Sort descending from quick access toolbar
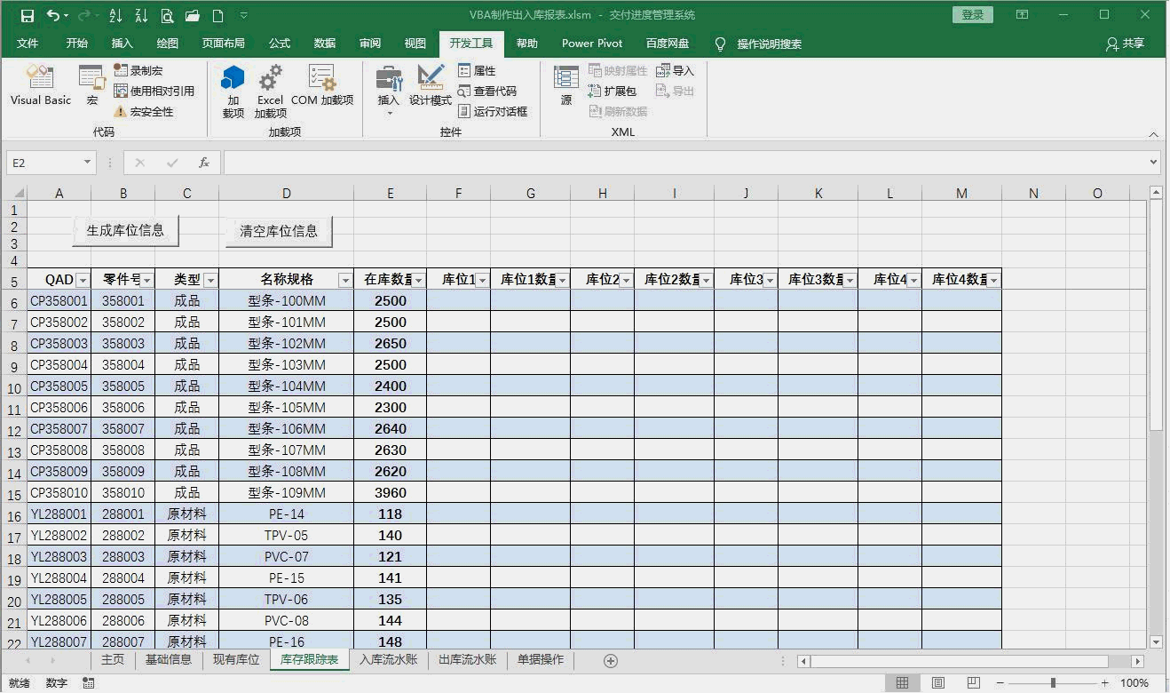The height and width of the screenshot is (693, 1170). click(x=141, y=15)
